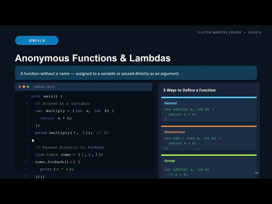Select the Anonymous card heading
Viewport: 272px width, 204px height.
[175, 132]
